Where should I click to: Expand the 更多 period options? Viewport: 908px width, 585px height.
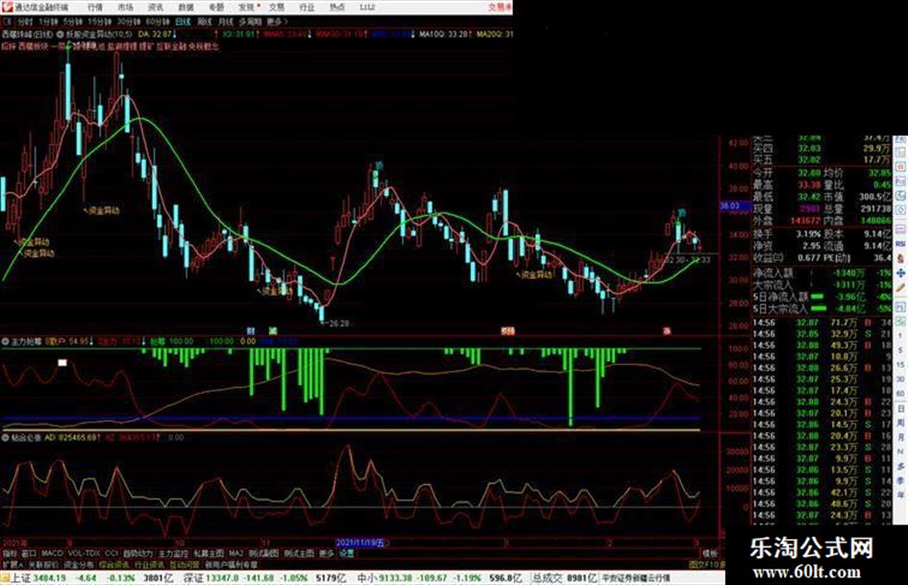pos(277,21)
